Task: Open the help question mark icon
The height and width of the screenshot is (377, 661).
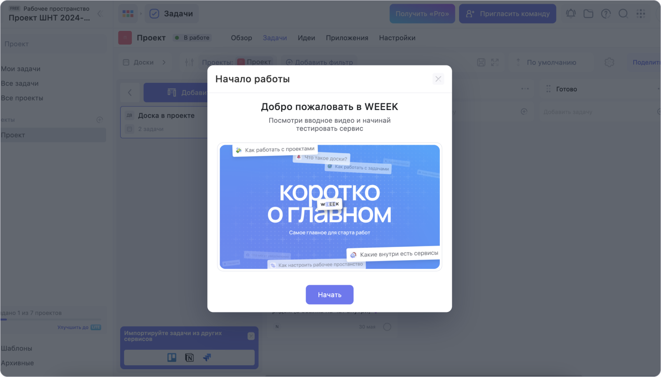Action: (x=605, y=14)
